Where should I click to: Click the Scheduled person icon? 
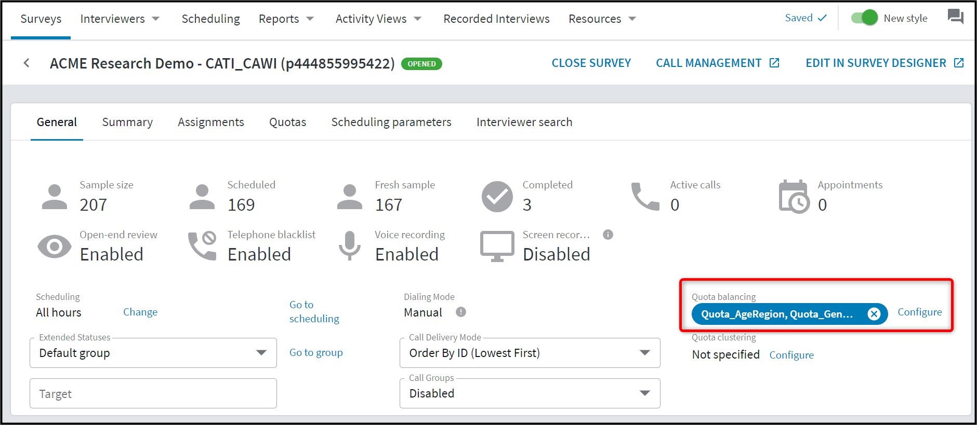point(202,197)
